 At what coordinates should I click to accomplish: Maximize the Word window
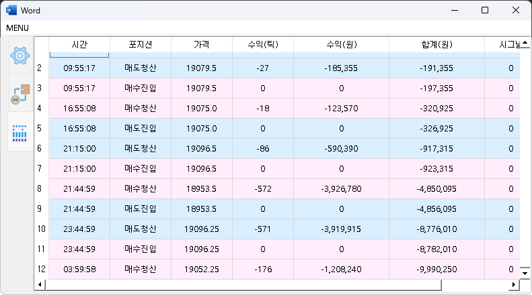pos(484,11)
